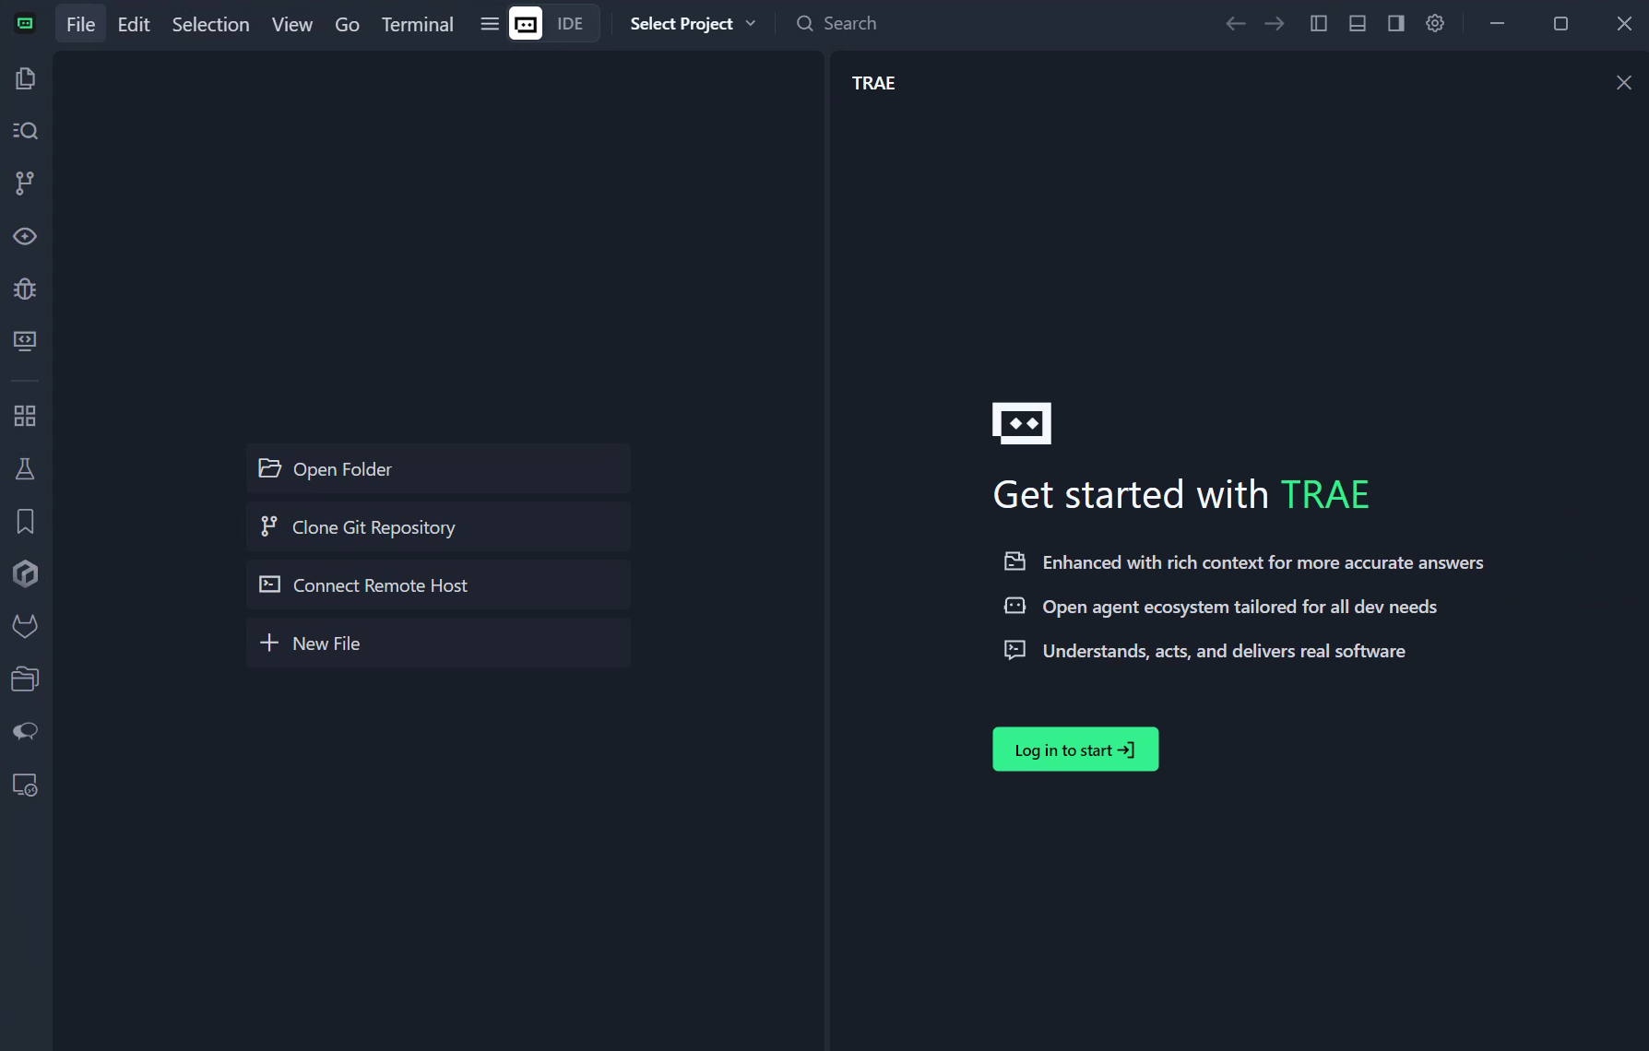
Task: Expand the hamburger overflow menu
Action: (489, 24)
